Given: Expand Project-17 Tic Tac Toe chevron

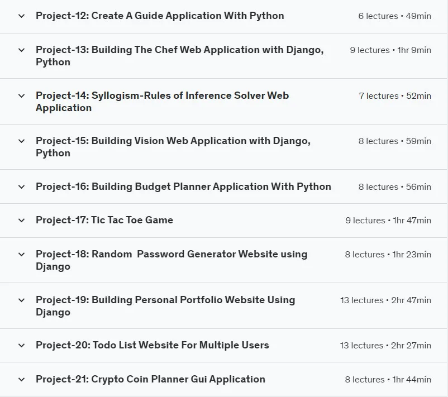Looking at the screenshot, I should pyautogui.click(x=21, y=221).
